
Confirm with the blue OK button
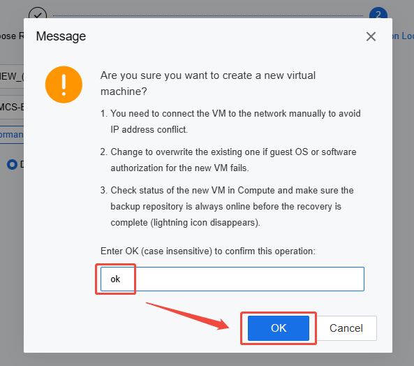[279, 328]
